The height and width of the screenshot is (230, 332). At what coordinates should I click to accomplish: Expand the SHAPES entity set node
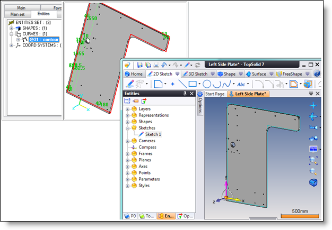pos(12,27)
